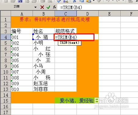
Task: Click cell containing 小 猪
Action: [43, 37]
